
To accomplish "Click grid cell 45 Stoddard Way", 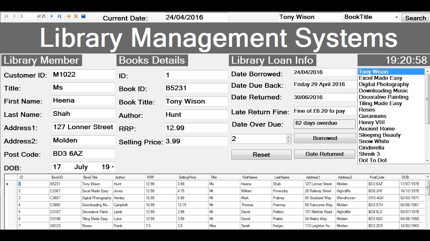I will (x=319, y=198).
